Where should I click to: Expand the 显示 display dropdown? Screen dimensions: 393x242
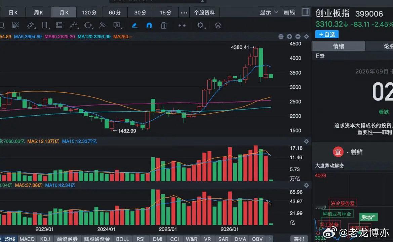coord(269,12)
